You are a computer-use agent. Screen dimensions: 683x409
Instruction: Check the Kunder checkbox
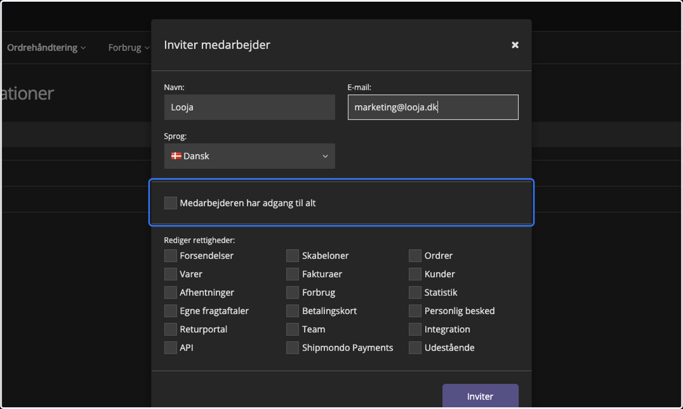(x=415, y=274)
